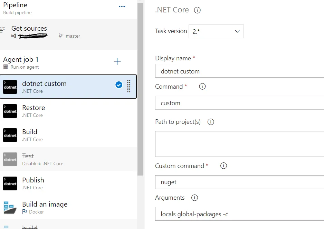Select Agent job 1 header

click(x=21, y=62)
